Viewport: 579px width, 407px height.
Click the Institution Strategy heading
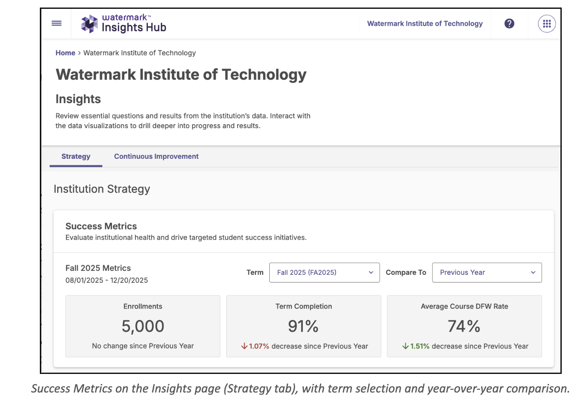[102, 189]
